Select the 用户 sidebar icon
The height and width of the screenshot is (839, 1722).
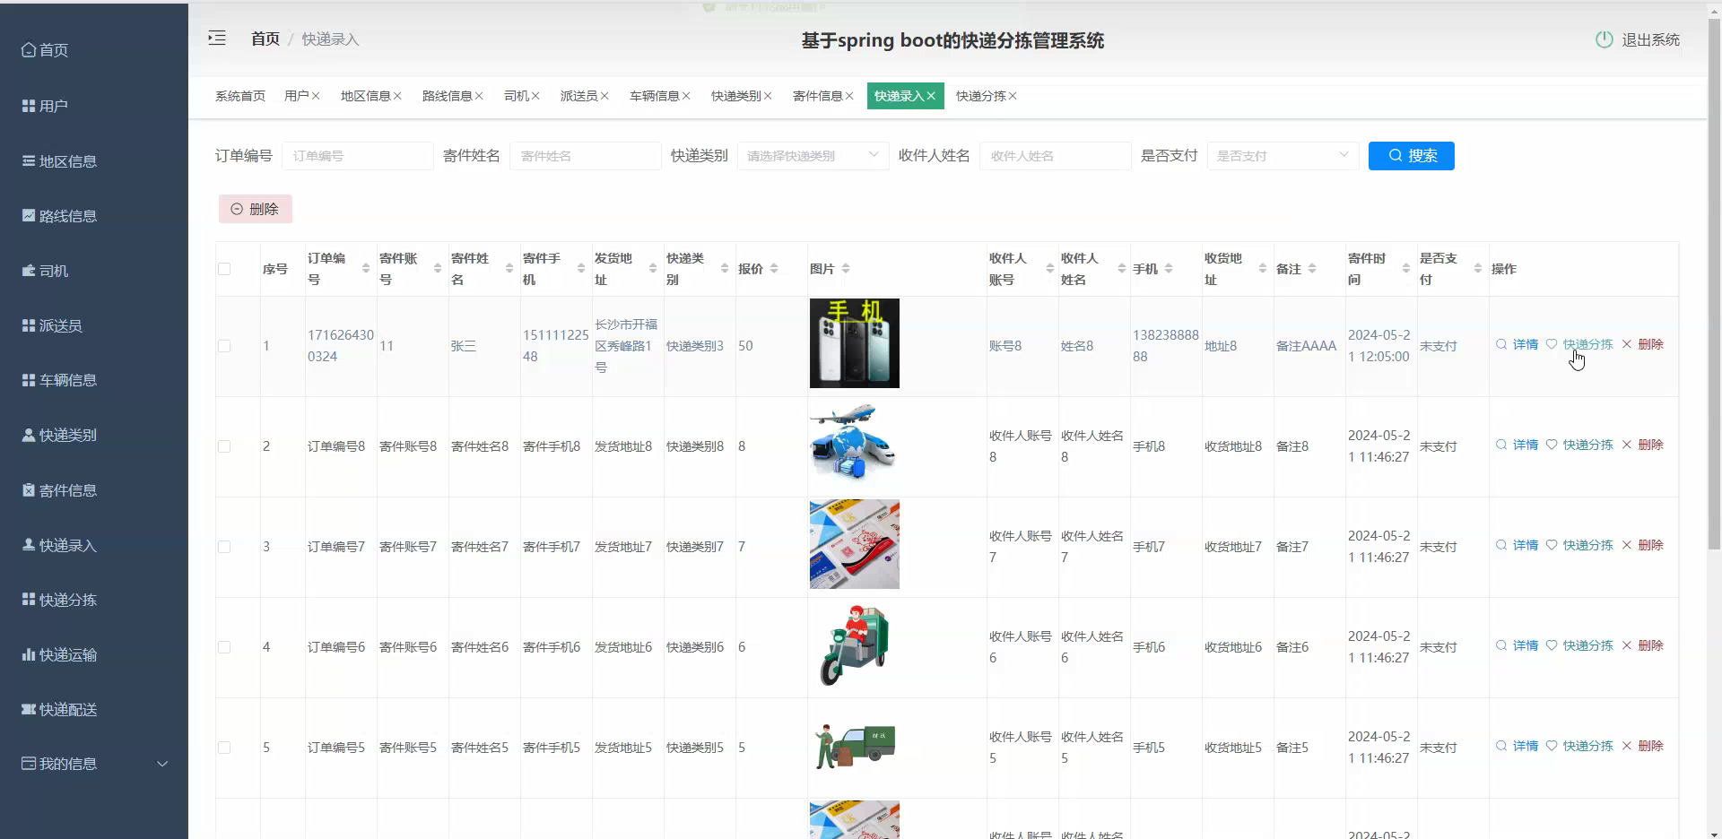[x=27, y=105]
